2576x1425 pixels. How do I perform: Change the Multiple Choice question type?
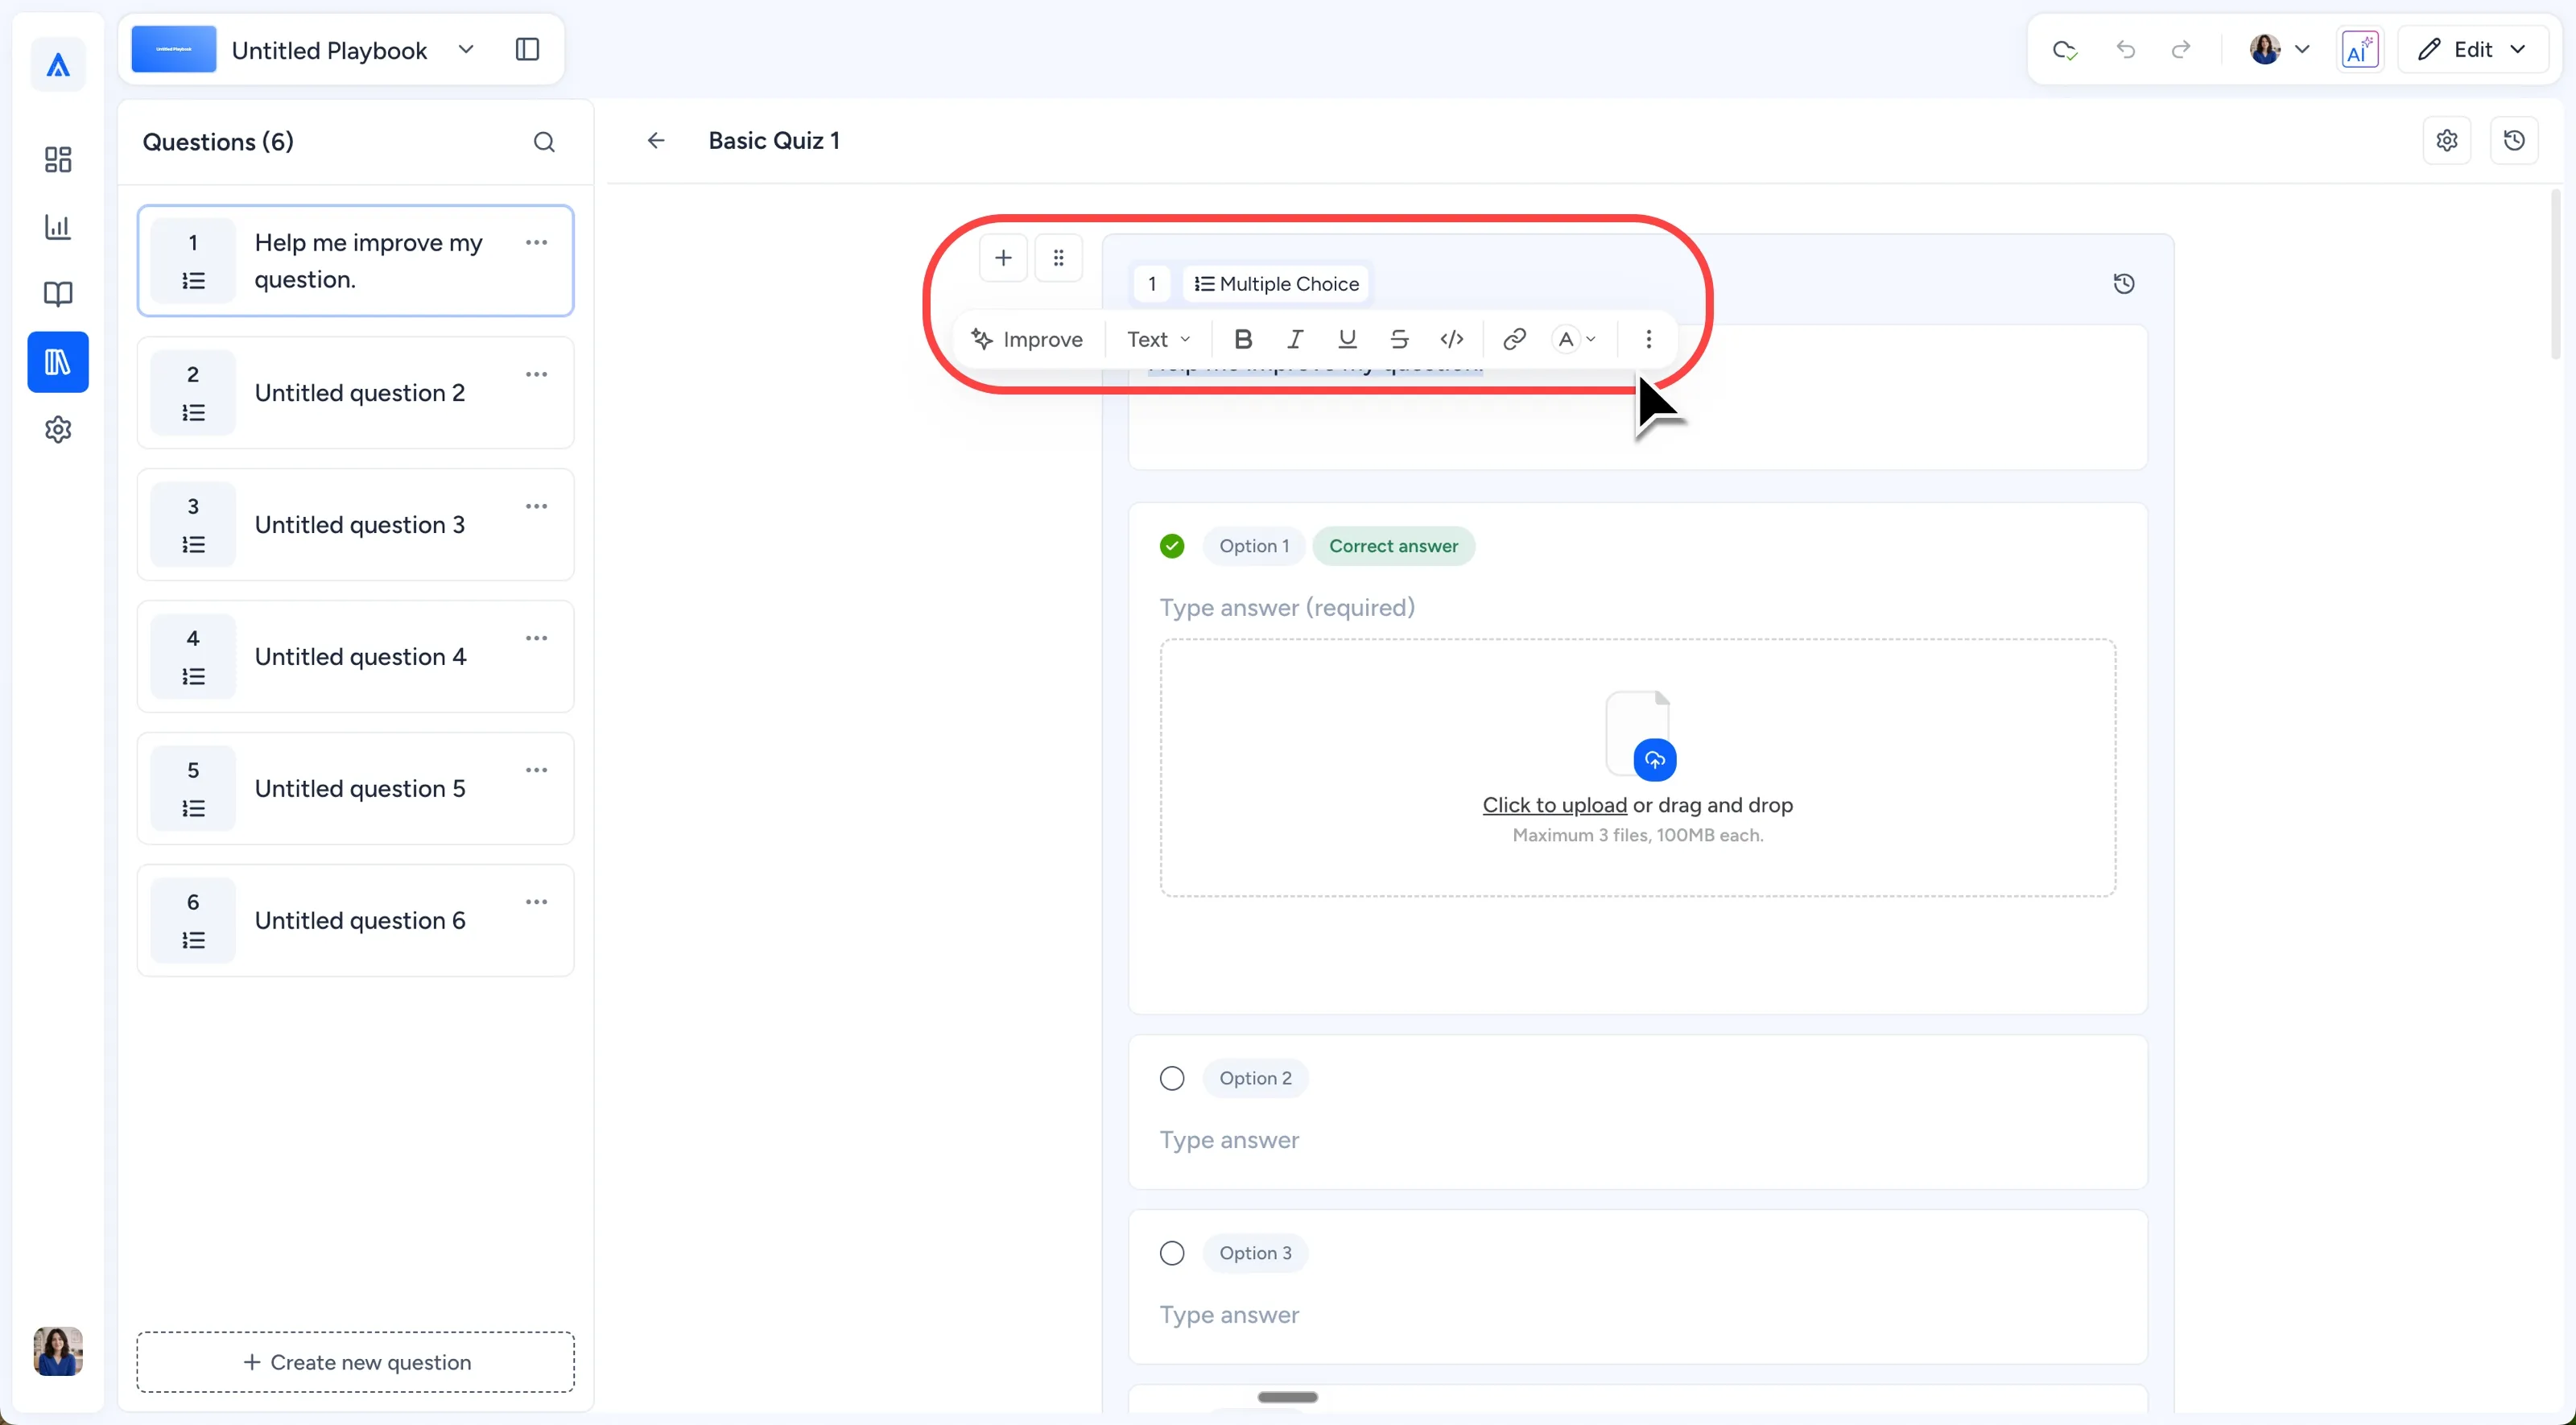(1276, 284)
